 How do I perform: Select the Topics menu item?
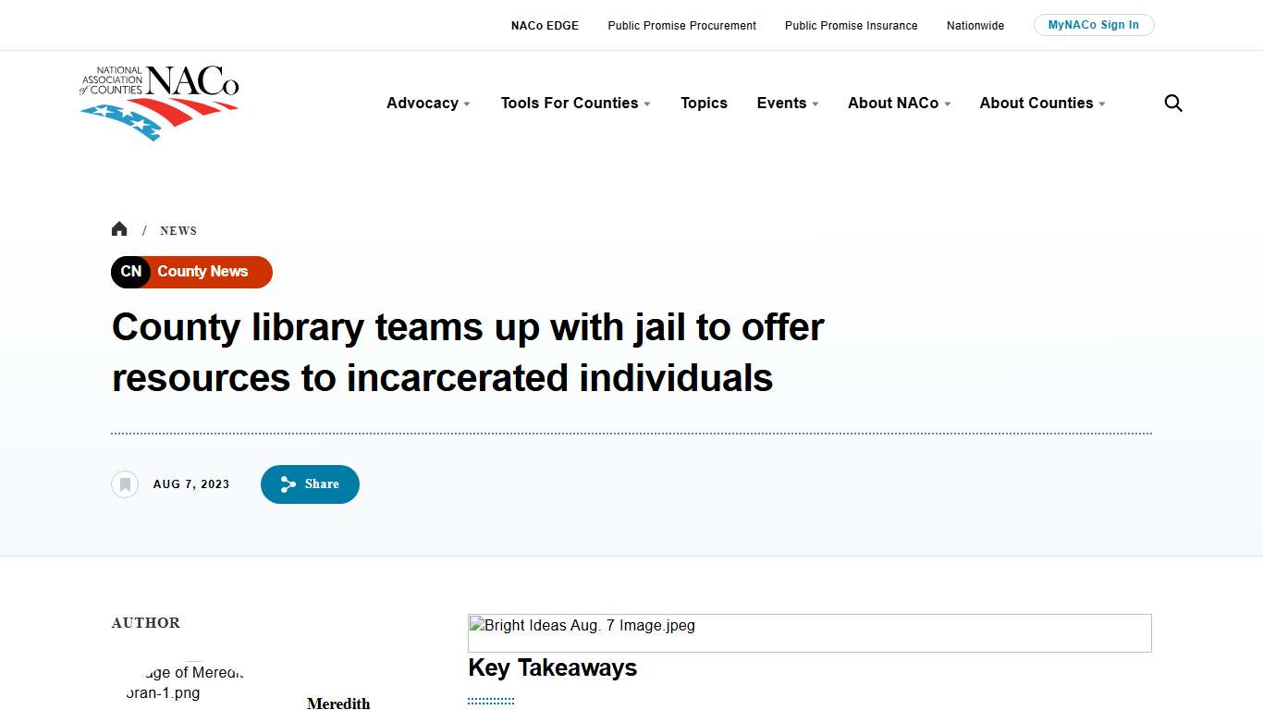pyautogui.click(x=704, y=103)
